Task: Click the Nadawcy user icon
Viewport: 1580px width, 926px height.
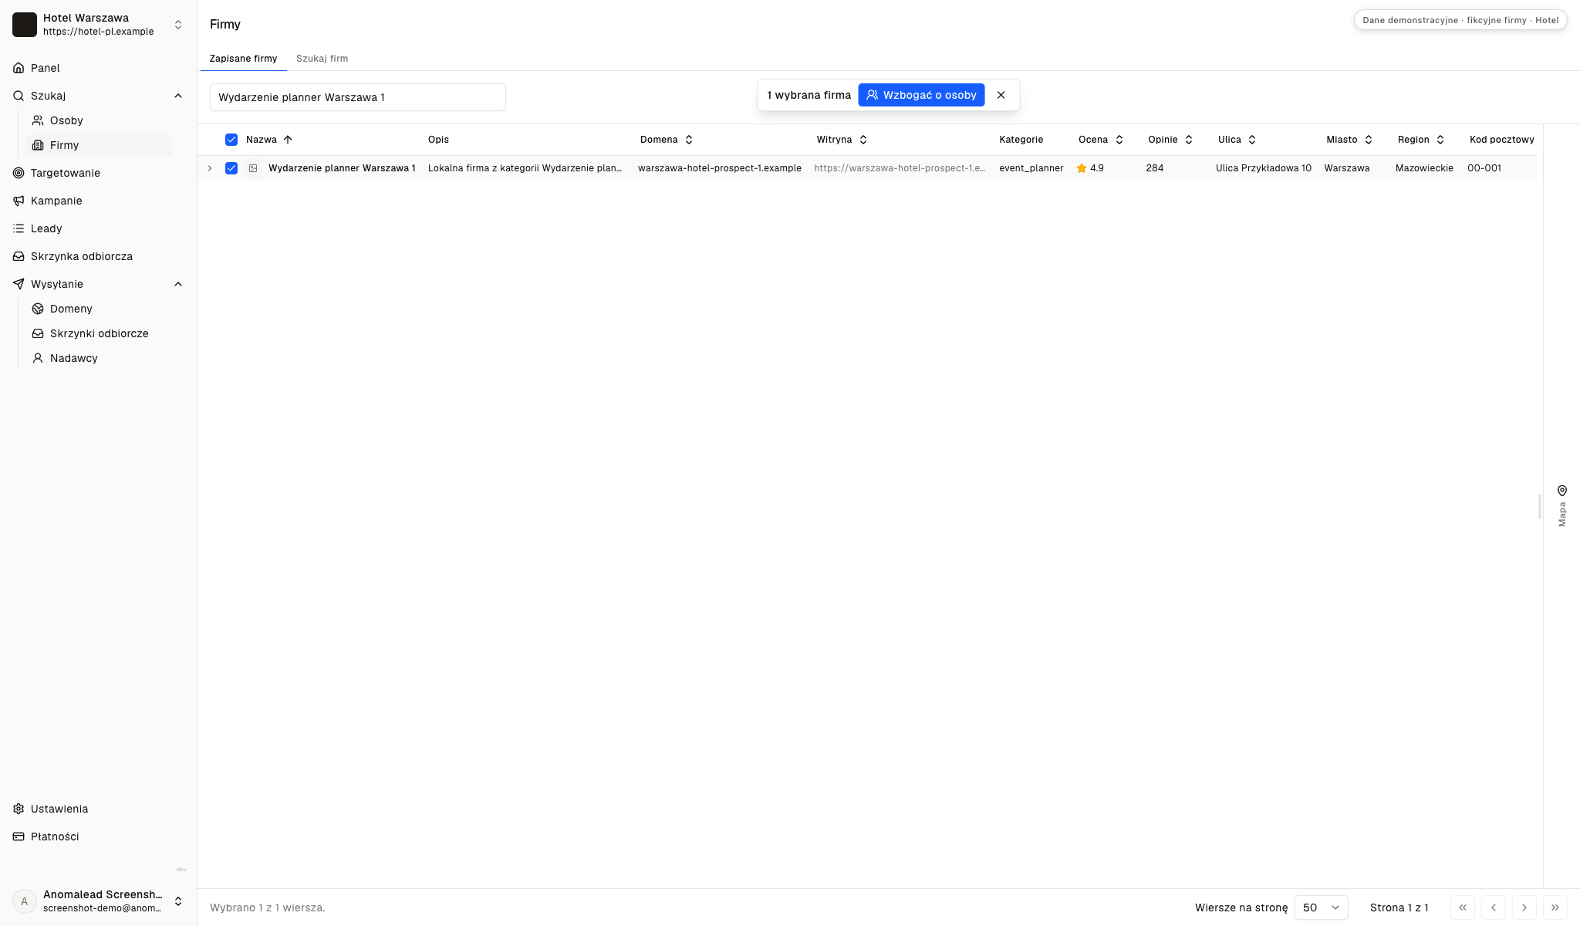Action: [x=38, y=358]
